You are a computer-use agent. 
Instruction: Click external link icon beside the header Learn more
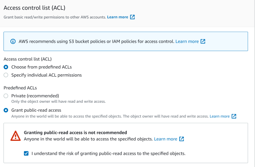point(133,17)
